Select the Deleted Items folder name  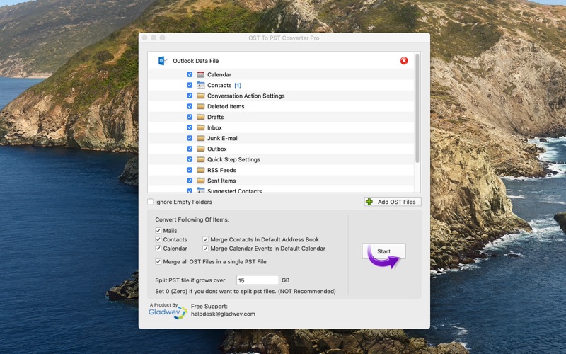click(x=226, y=106)
